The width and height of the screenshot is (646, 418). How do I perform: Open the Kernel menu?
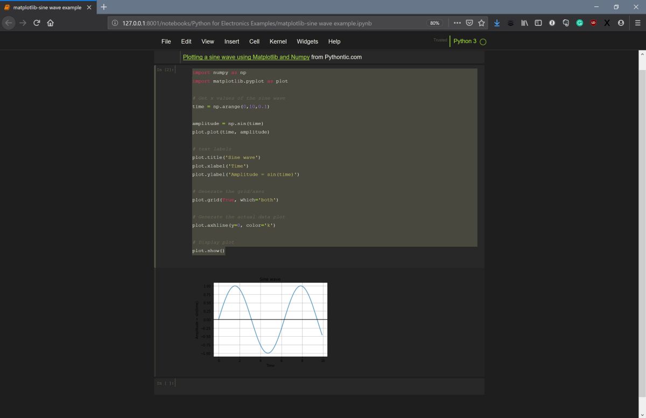click(x=278, y=41)
